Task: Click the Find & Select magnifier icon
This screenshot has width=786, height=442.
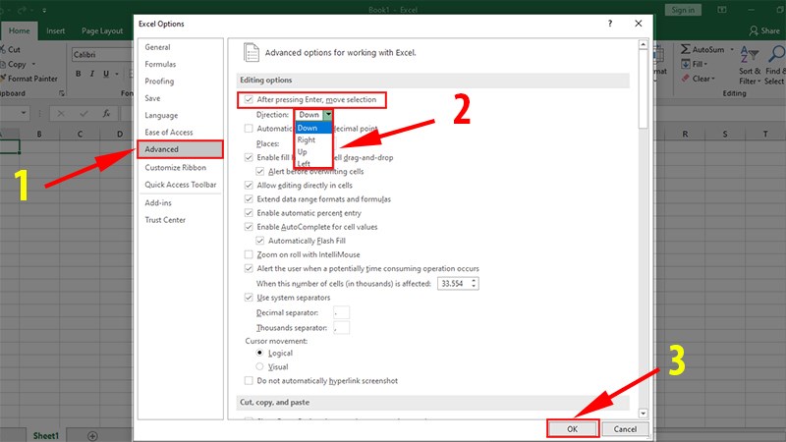Action: click(777, 54)
